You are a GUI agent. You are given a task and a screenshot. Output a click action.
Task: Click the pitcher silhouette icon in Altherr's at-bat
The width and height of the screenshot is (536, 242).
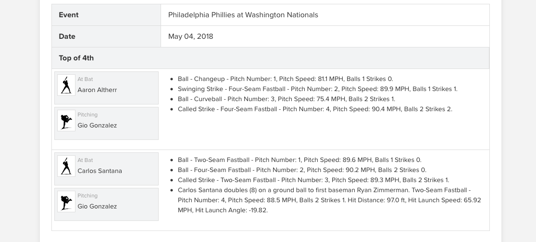coord(66,121)
